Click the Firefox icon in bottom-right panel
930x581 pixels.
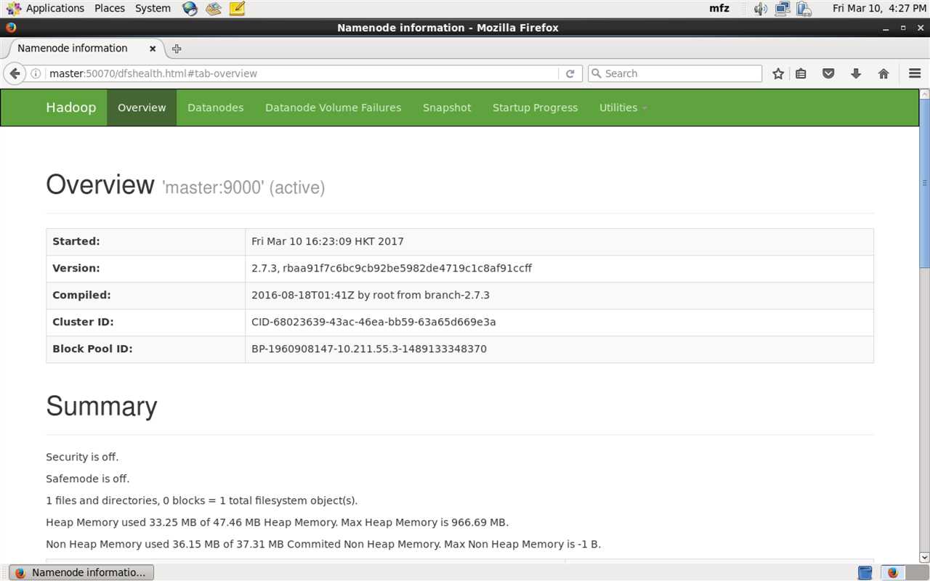point(893,572)
